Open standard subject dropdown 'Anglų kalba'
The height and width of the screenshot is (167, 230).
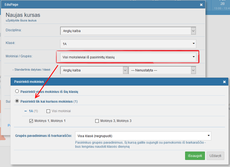tap(94, 70)
